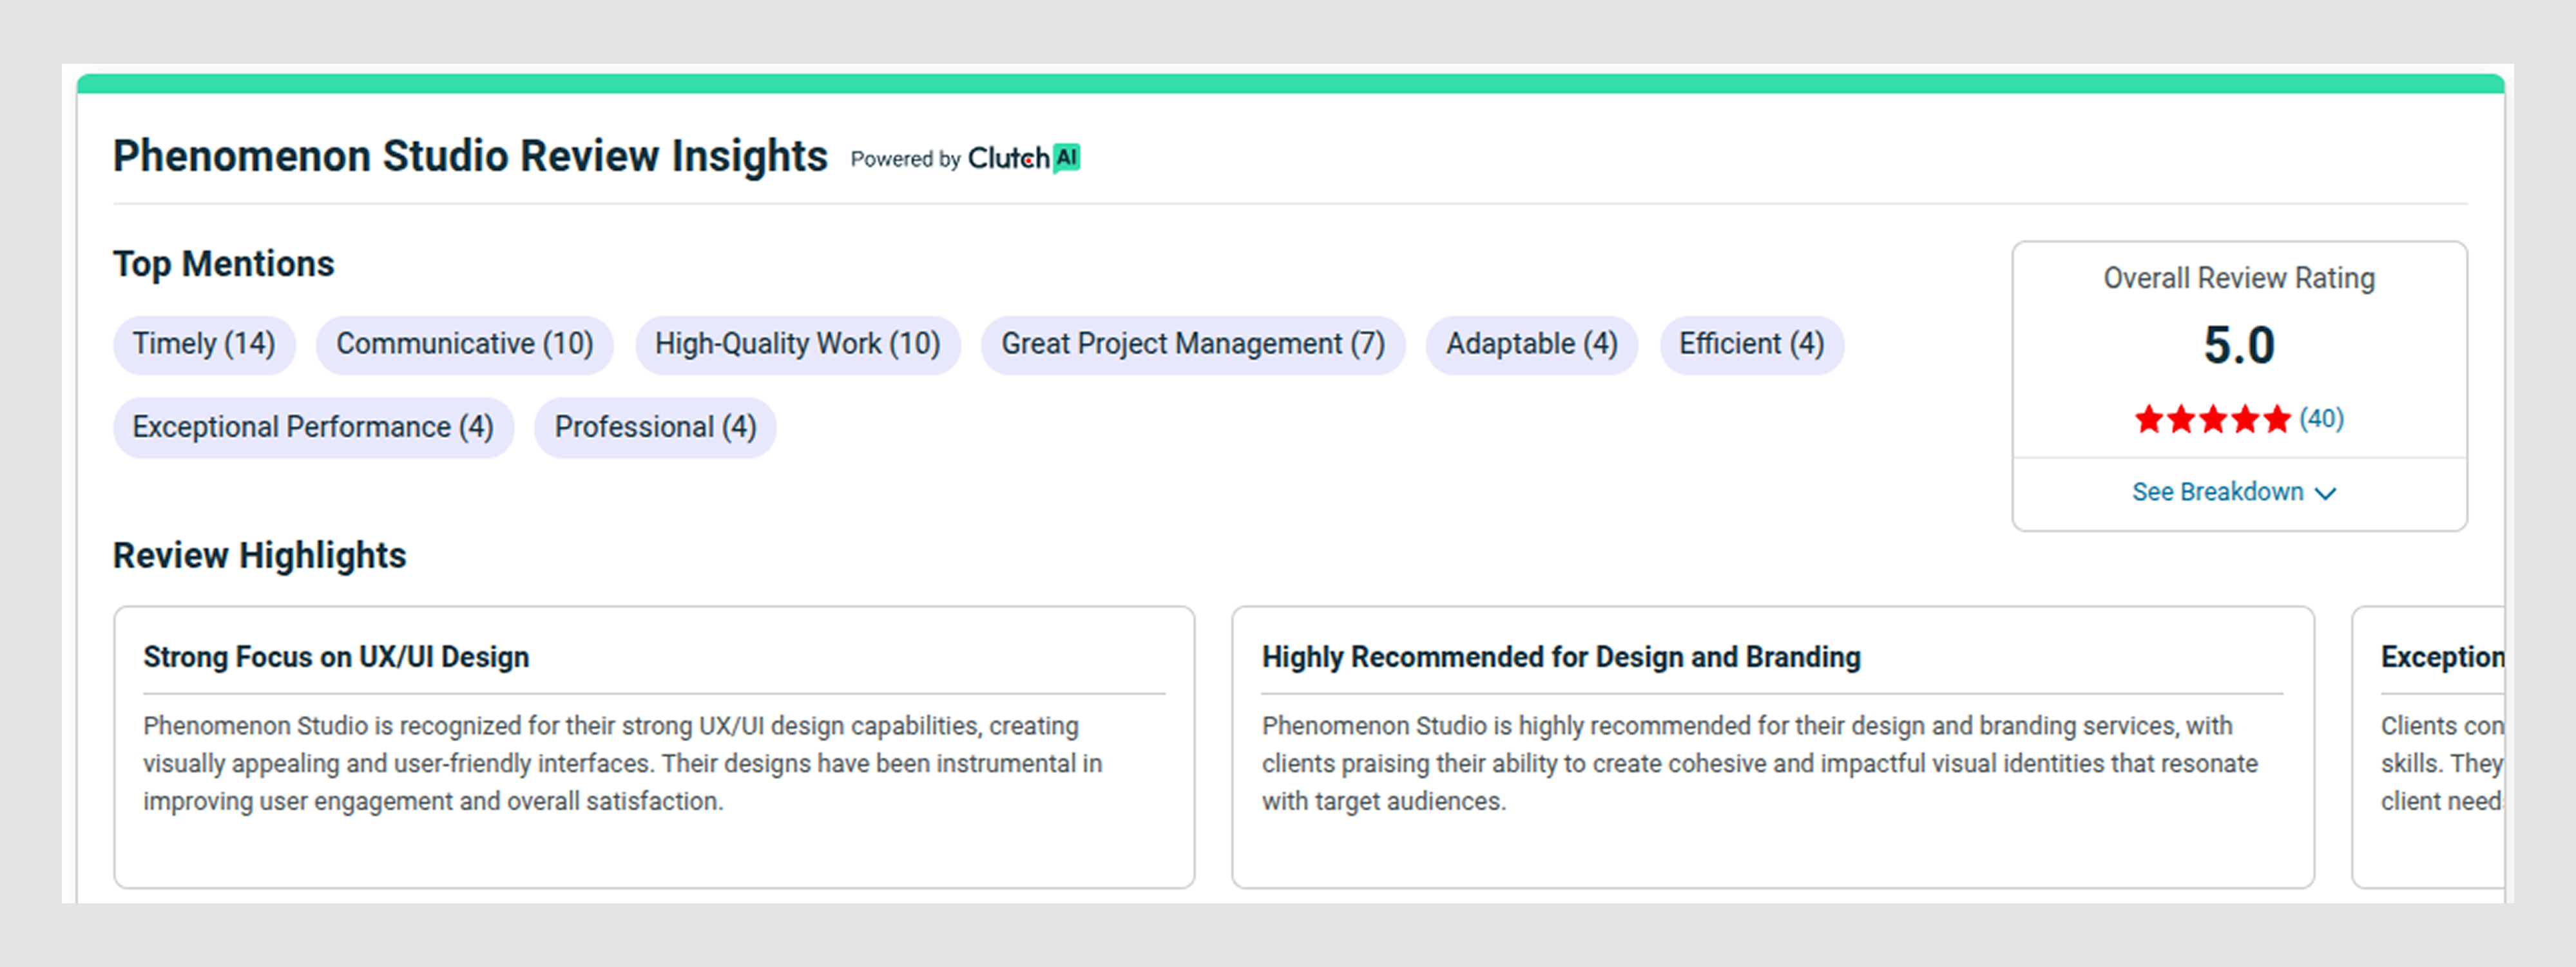Click the Top Mentions heading
This screenshot has width=2576, height=967.
[223, 264]
